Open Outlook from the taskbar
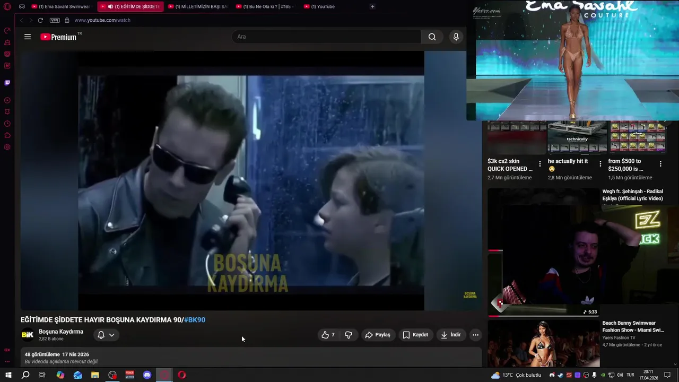 click(x=78, y=375)
